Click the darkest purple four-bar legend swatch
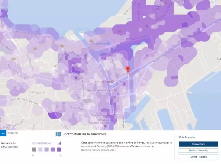The height and width of the screenshot is (164, 221). [x=59, y=150]
